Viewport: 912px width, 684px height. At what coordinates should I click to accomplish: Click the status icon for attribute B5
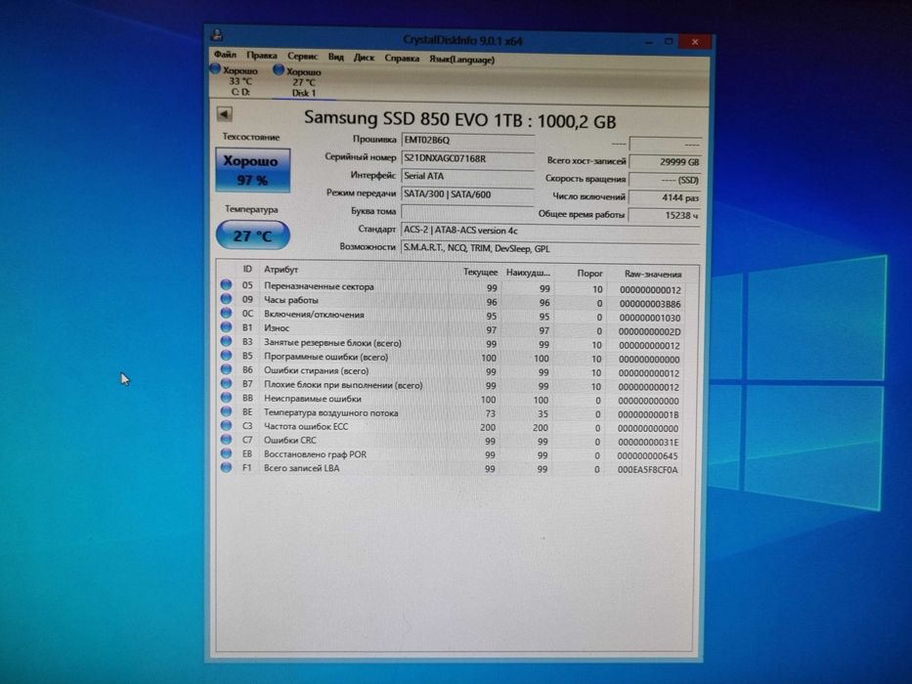226,356
